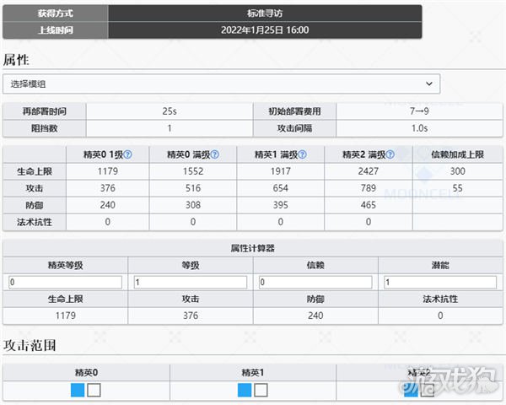Click help icon next to 精英0 1级

coord(128,154)
